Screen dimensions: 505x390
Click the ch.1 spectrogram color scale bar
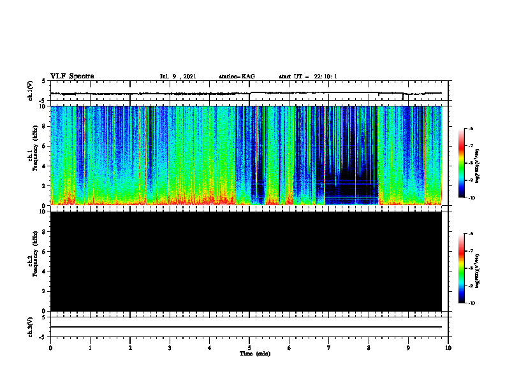[x=461, y=163]
